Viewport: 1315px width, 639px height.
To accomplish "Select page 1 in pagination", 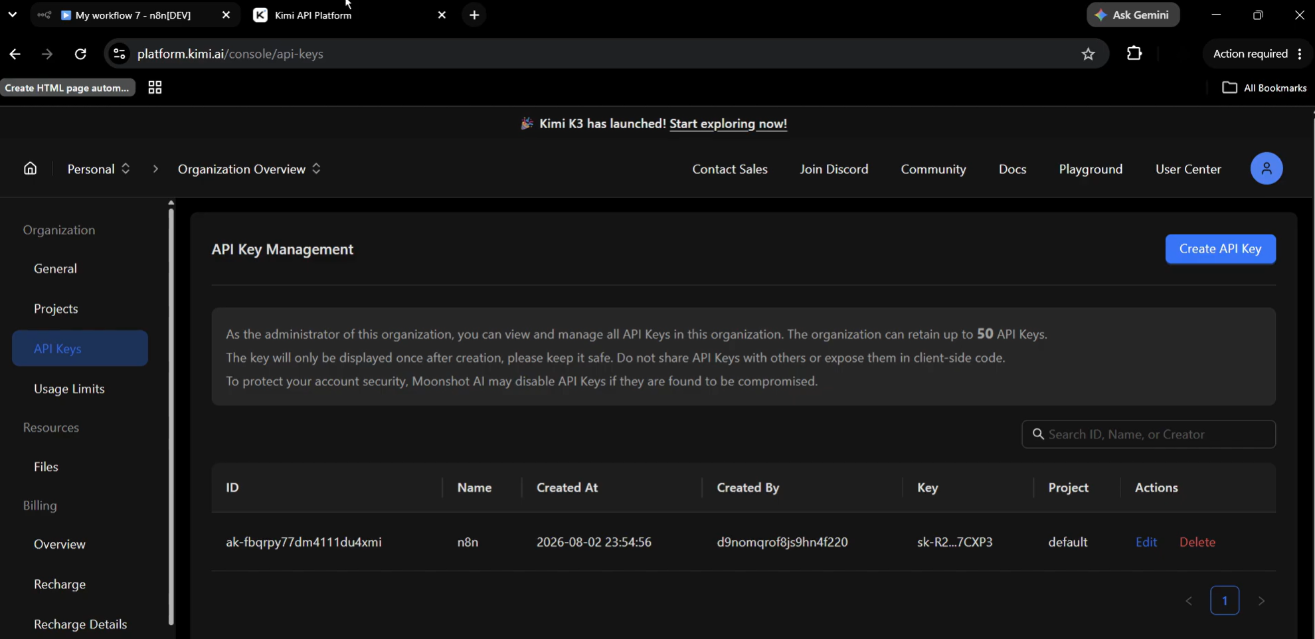I will click(1225, 600).
